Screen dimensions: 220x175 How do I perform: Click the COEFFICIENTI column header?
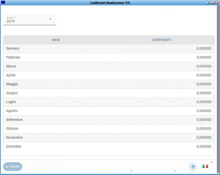(161, 40)
